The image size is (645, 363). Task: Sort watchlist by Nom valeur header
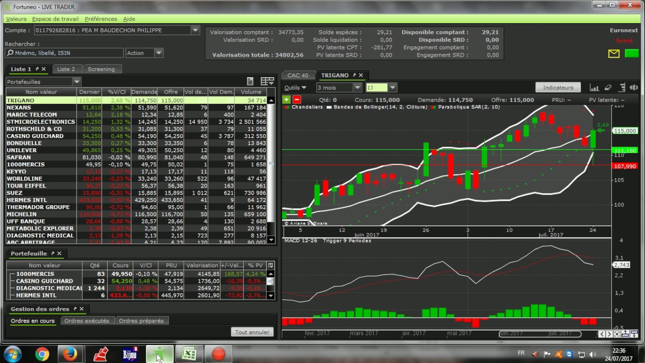point(41,92)
